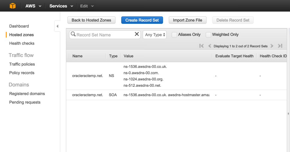This screenshot has width=290, height=152.
Task: Sort by the Name column header
Action: tap(77, 56)
